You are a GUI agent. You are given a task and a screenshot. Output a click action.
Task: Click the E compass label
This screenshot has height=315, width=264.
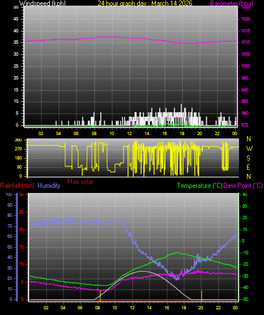(x=248, y=167)
